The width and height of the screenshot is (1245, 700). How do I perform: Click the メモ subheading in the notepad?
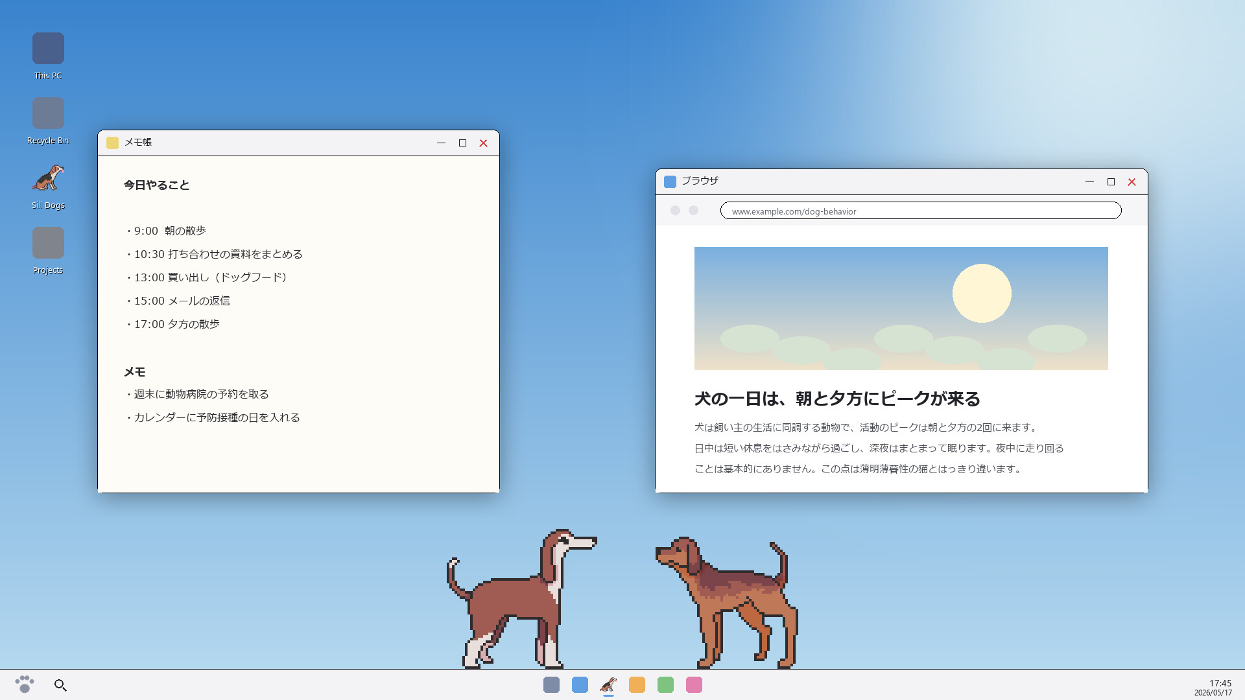coord(135,372)
